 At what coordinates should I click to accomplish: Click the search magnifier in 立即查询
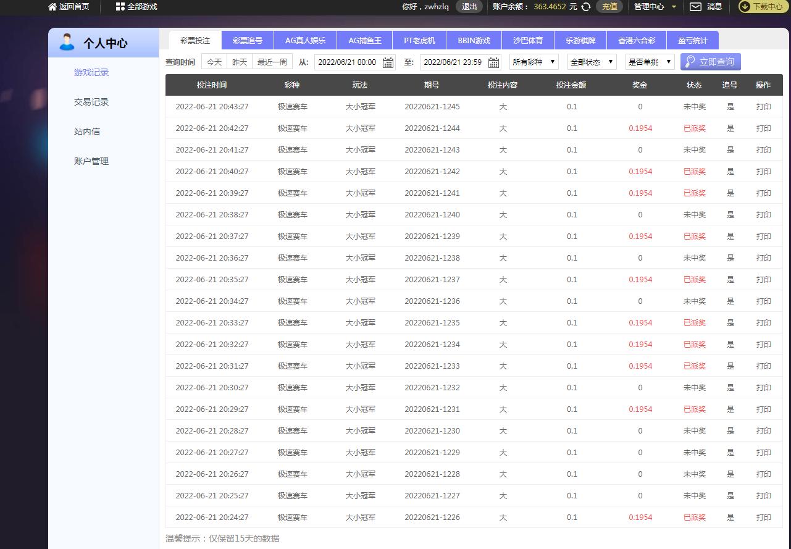(x=690, y=62)
